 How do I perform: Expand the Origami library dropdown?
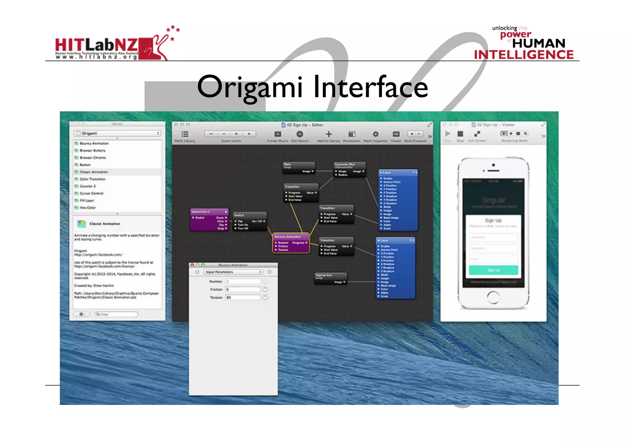117,133
